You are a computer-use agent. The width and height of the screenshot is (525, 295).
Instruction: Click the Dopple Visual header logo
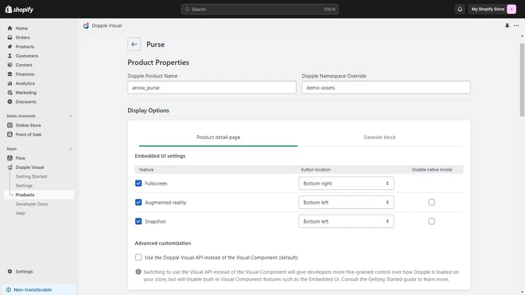(x=86, y=26)
